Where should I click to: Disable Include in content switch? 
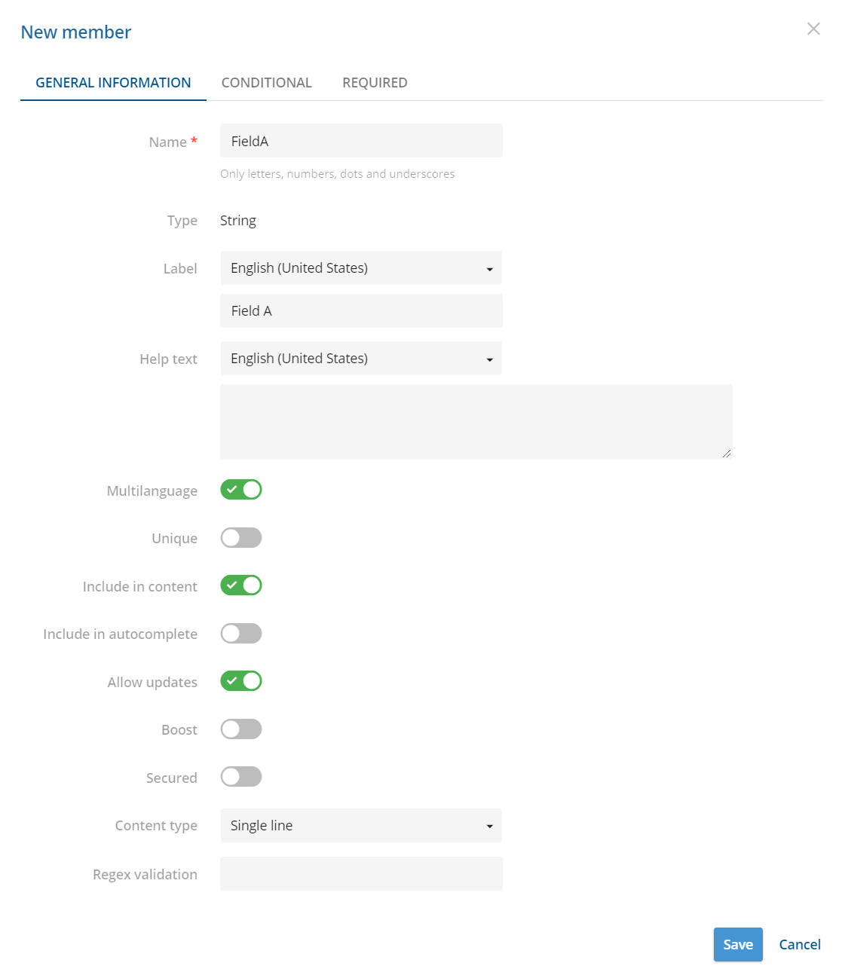click(241, 585)
